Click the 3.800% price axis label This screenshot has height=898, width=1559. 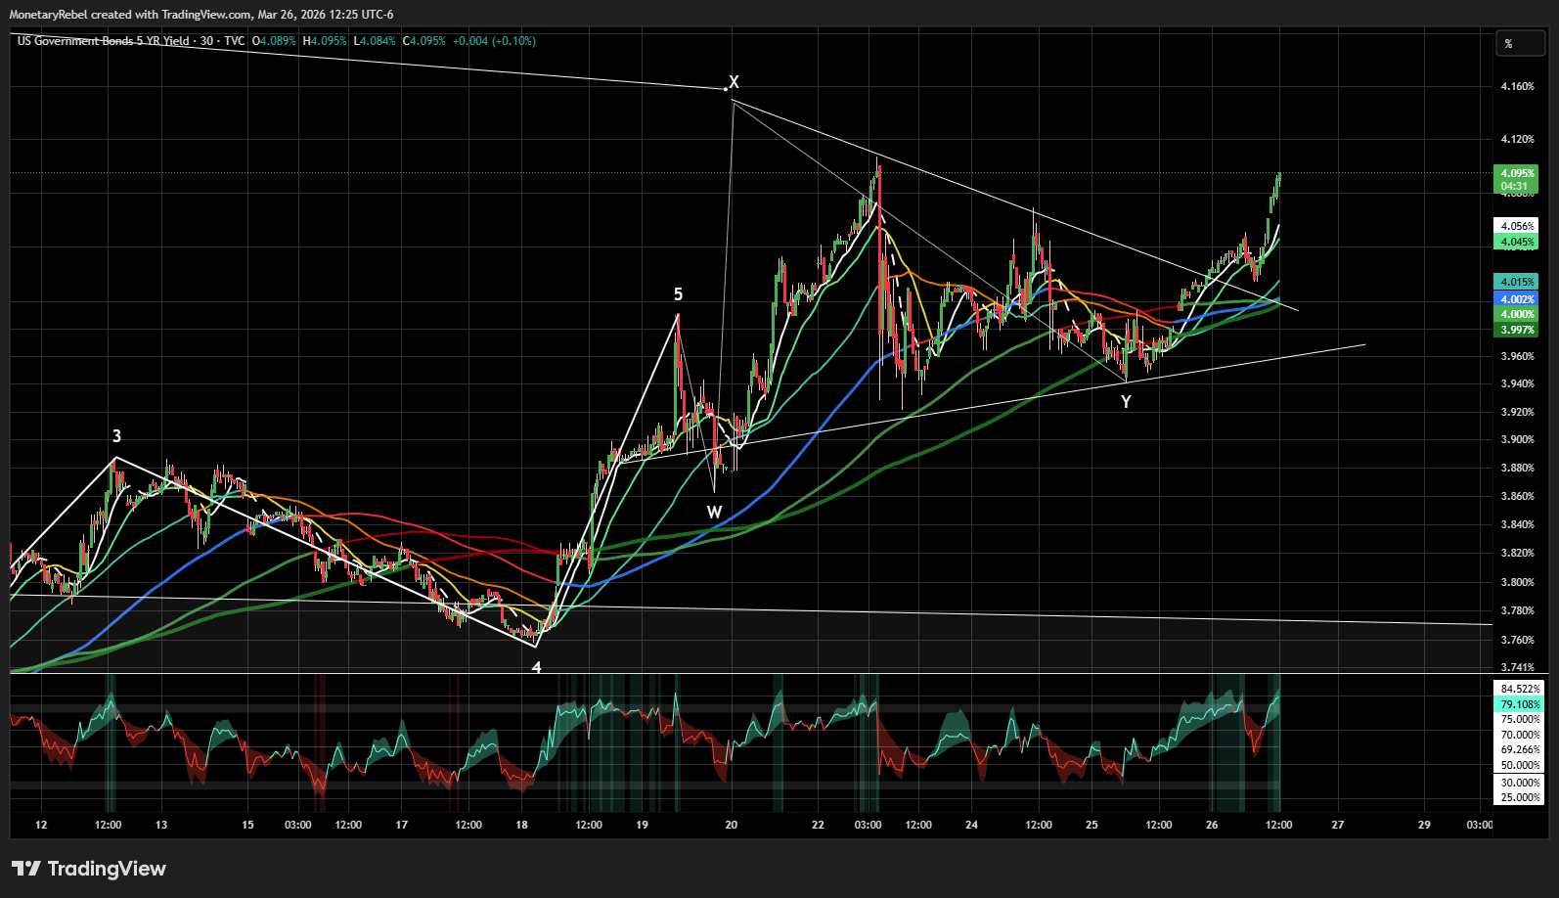pyautogui.click(x=1517, y=582)
